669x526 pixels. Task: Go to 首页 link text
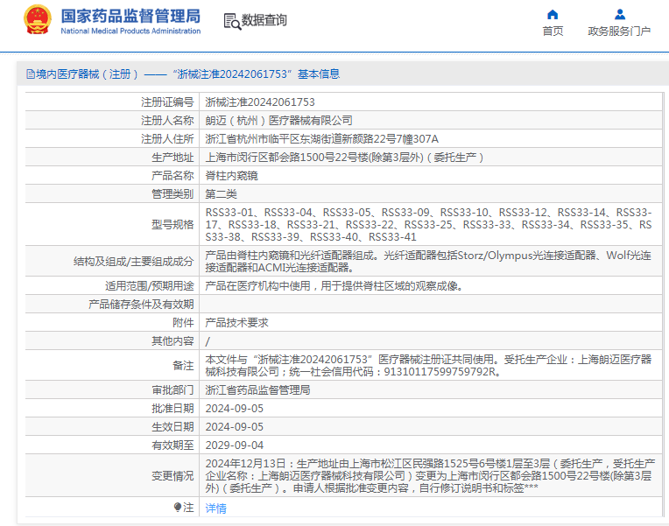(x=553, y=32)
